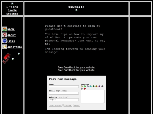Click inside the Message text area
This screenshot has width=153, height=114.
coord(93,97)
